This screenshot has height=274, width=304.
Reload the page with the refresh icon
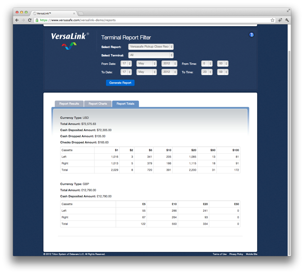click(x=30, y=20)
